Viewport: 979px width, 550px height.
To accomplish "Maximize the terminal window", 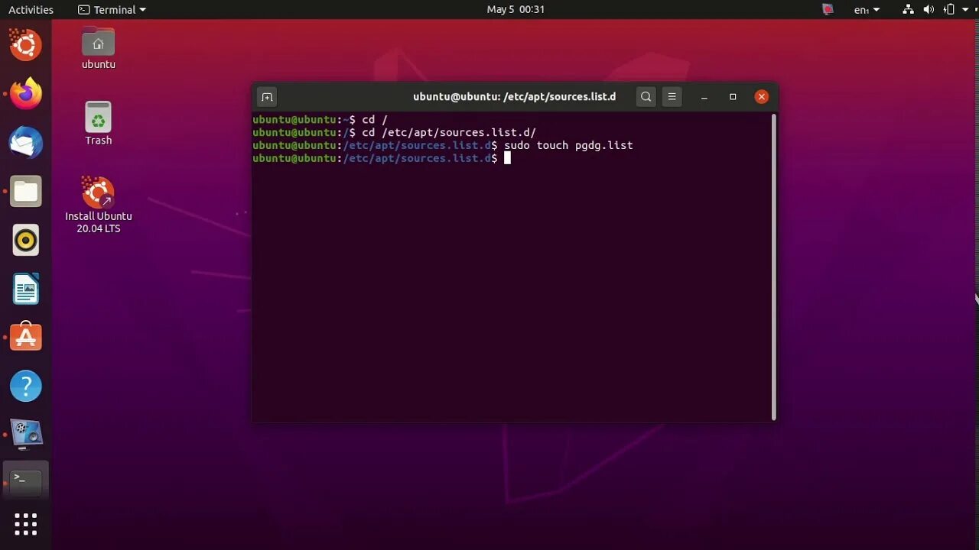I will (733, 97).
